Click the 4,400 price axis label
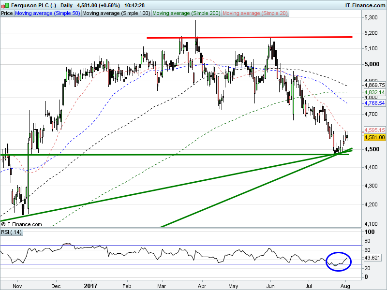The width and height of the screenshot is (387, 290). click(371, 167)
